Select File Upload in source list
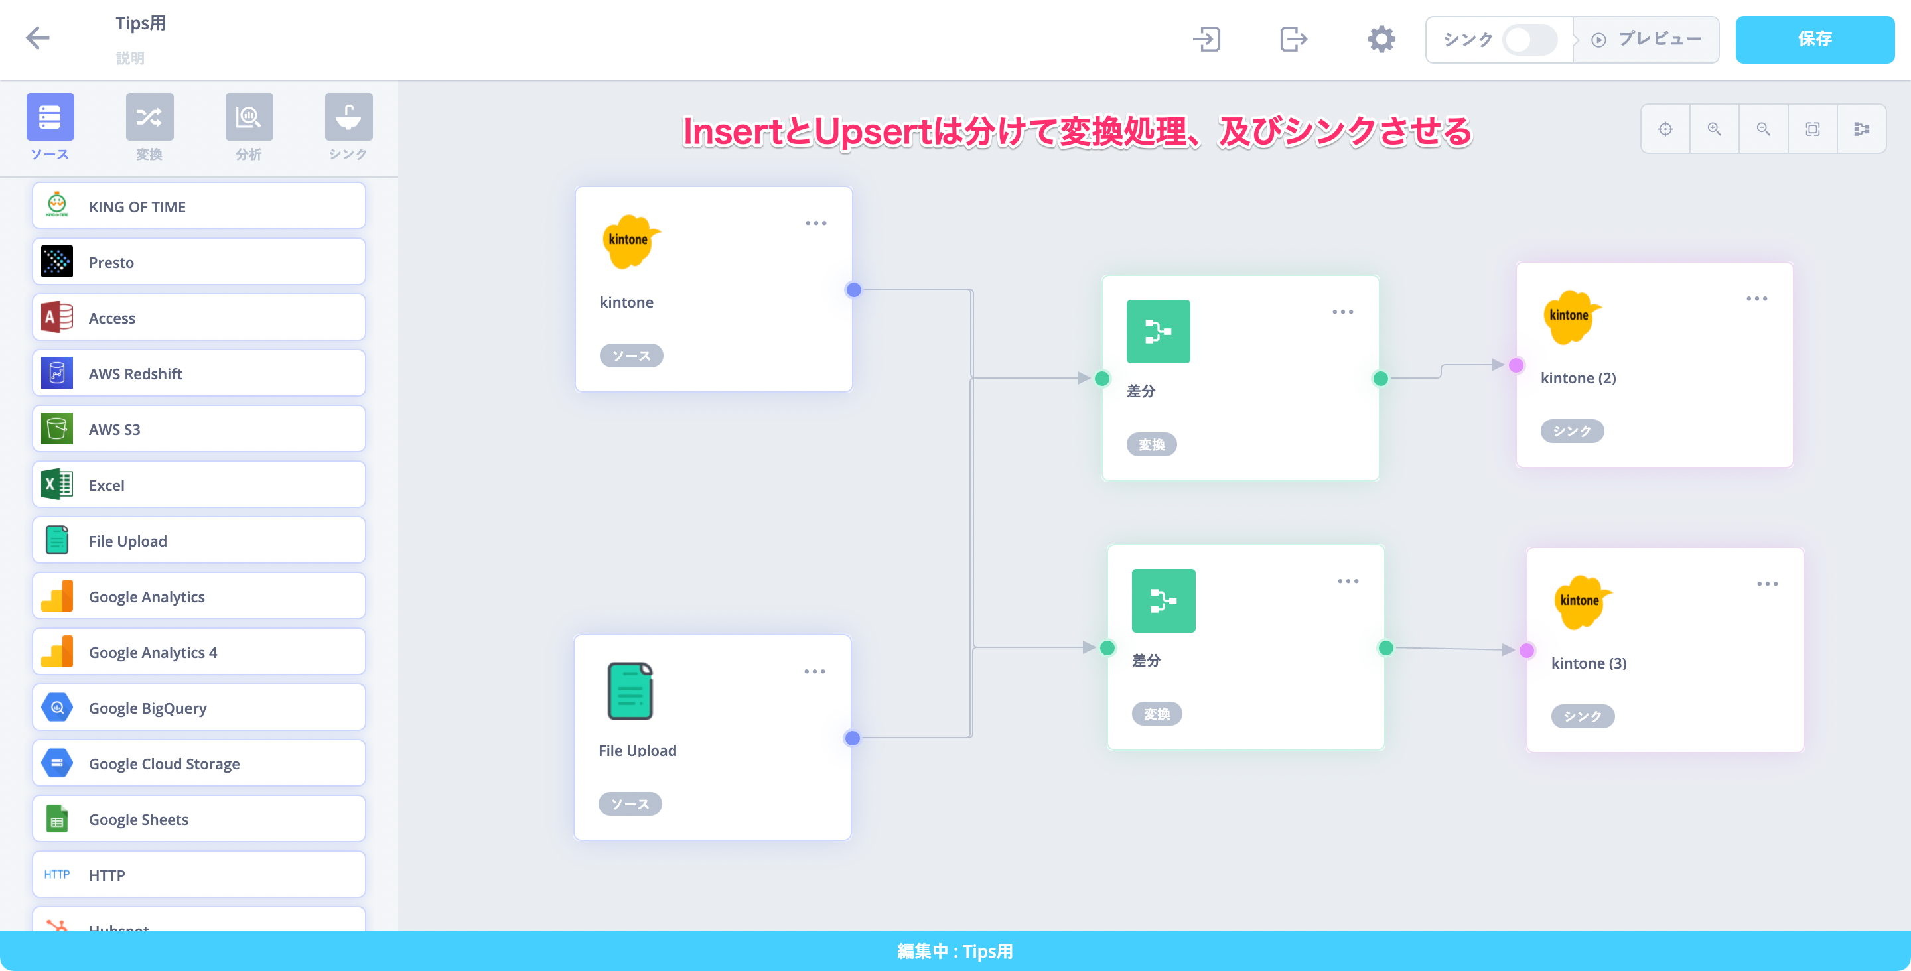The image size is (1911, 971). pyautogui.click(x=199, y=540)
